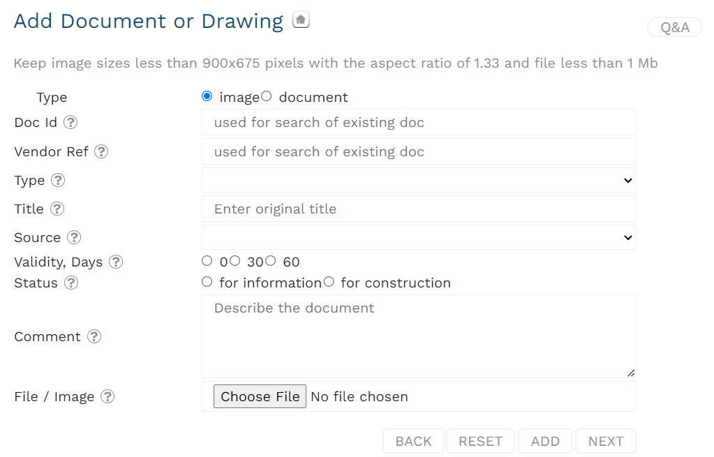Screen dimensions: 714x457
Task: Open the Source dropdown menu
Action: coord(419,238)
